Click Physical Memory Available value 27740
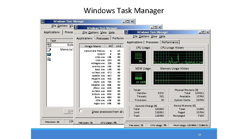The height and width of the screenshot is (139, 248). pyautogui.click(x=200, y=97)
